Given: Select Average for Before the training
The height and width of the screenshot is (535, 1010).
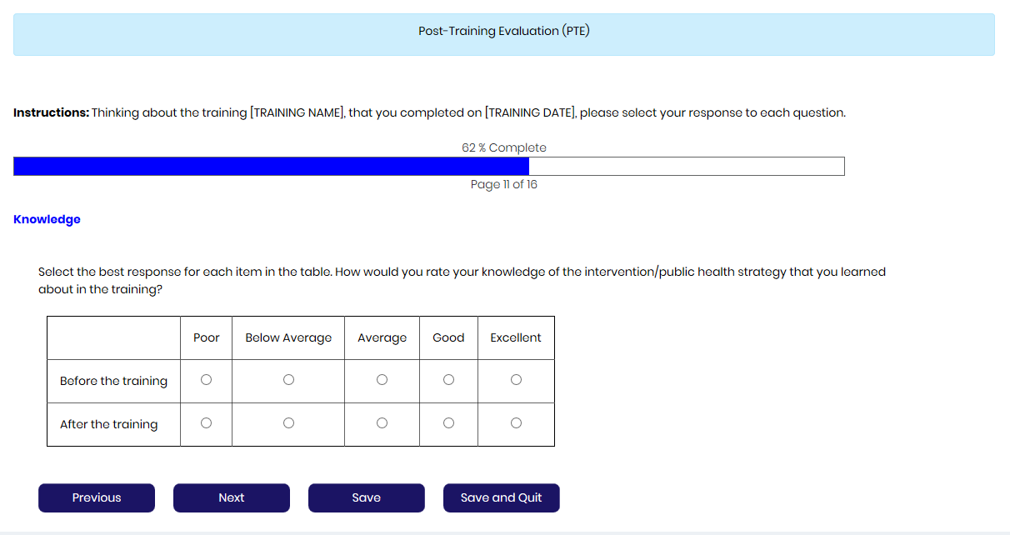Looking at the screenshot, I should tap(382, 380).
